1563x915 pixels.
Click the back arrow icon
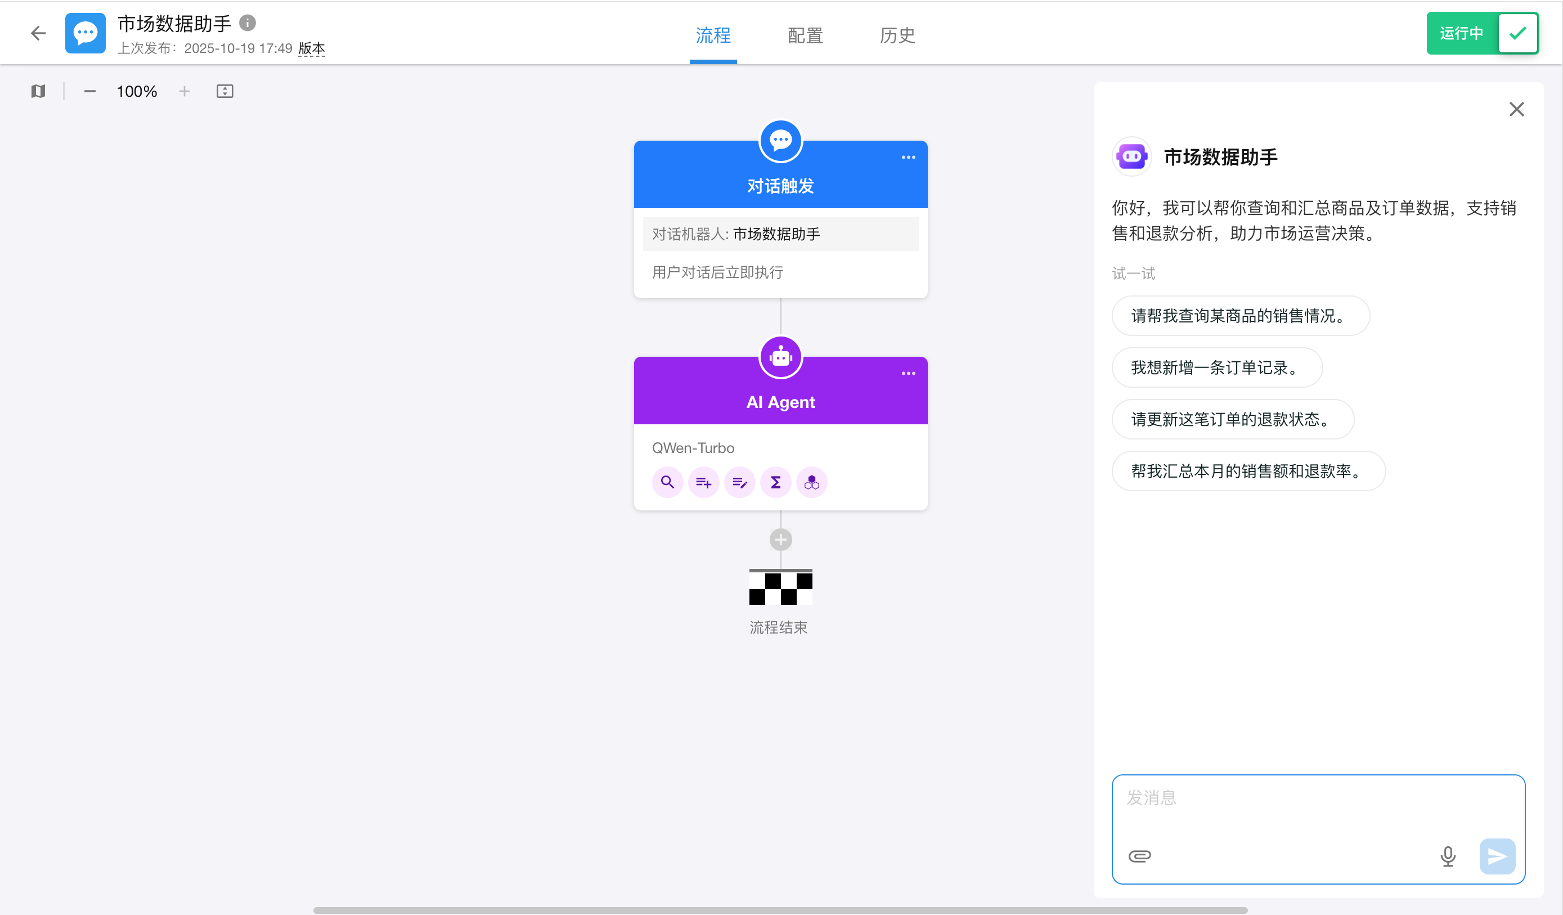coord(38,33)
